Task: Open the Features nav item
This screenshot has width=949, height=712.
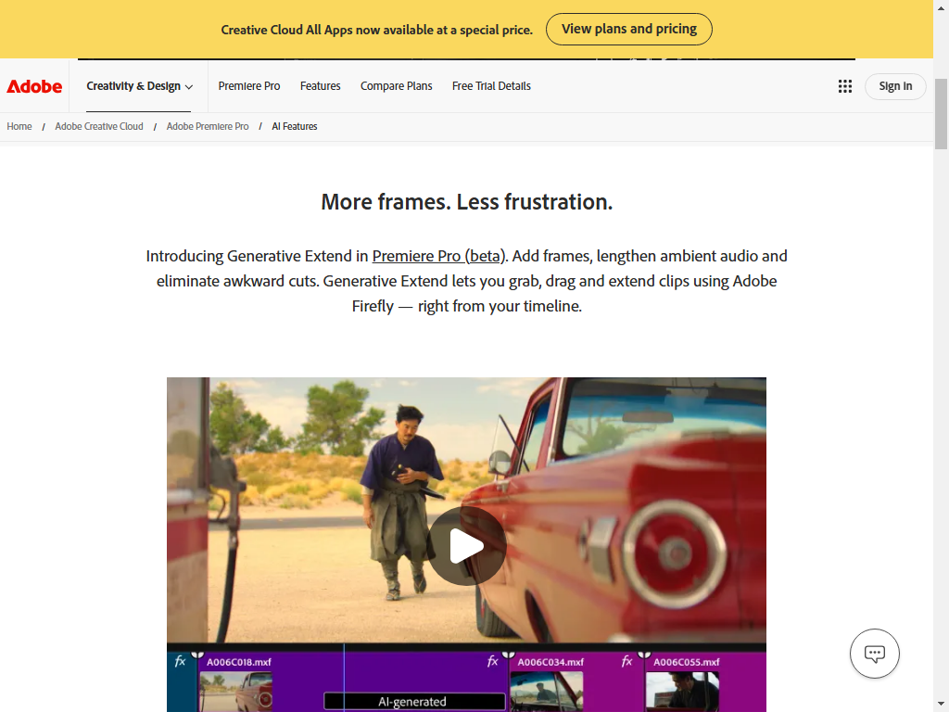Action: 320,86
